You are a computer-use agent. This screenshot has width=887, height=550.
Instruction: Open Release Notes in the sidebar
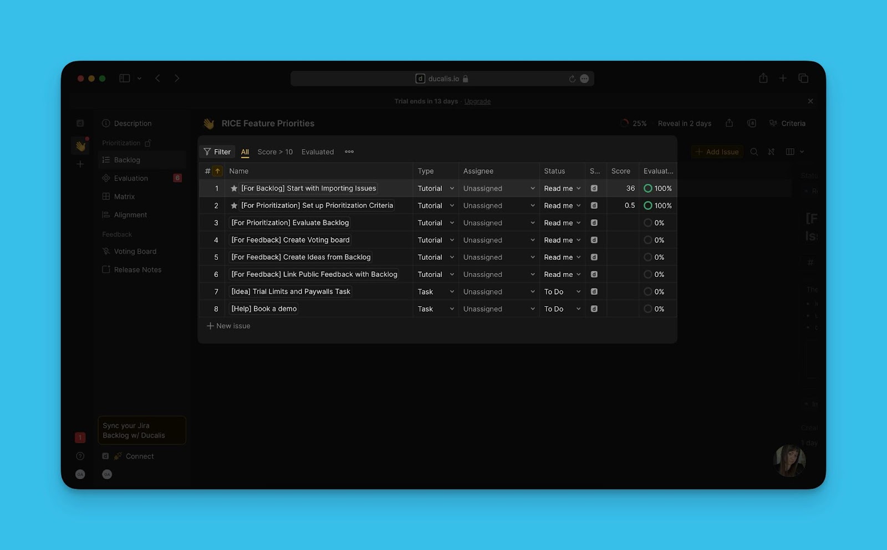(137, 269)
